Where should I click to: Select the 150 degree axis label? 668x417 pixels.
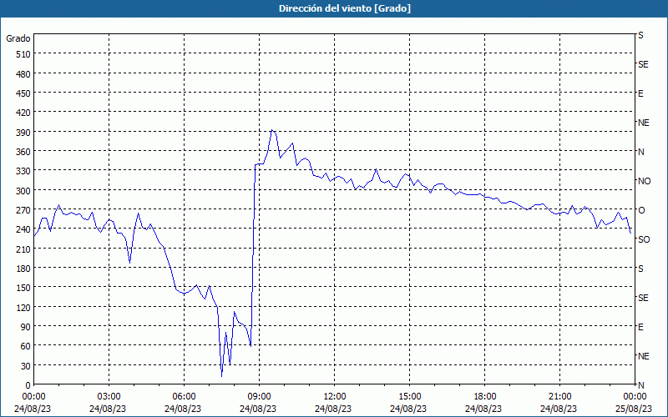23,288
